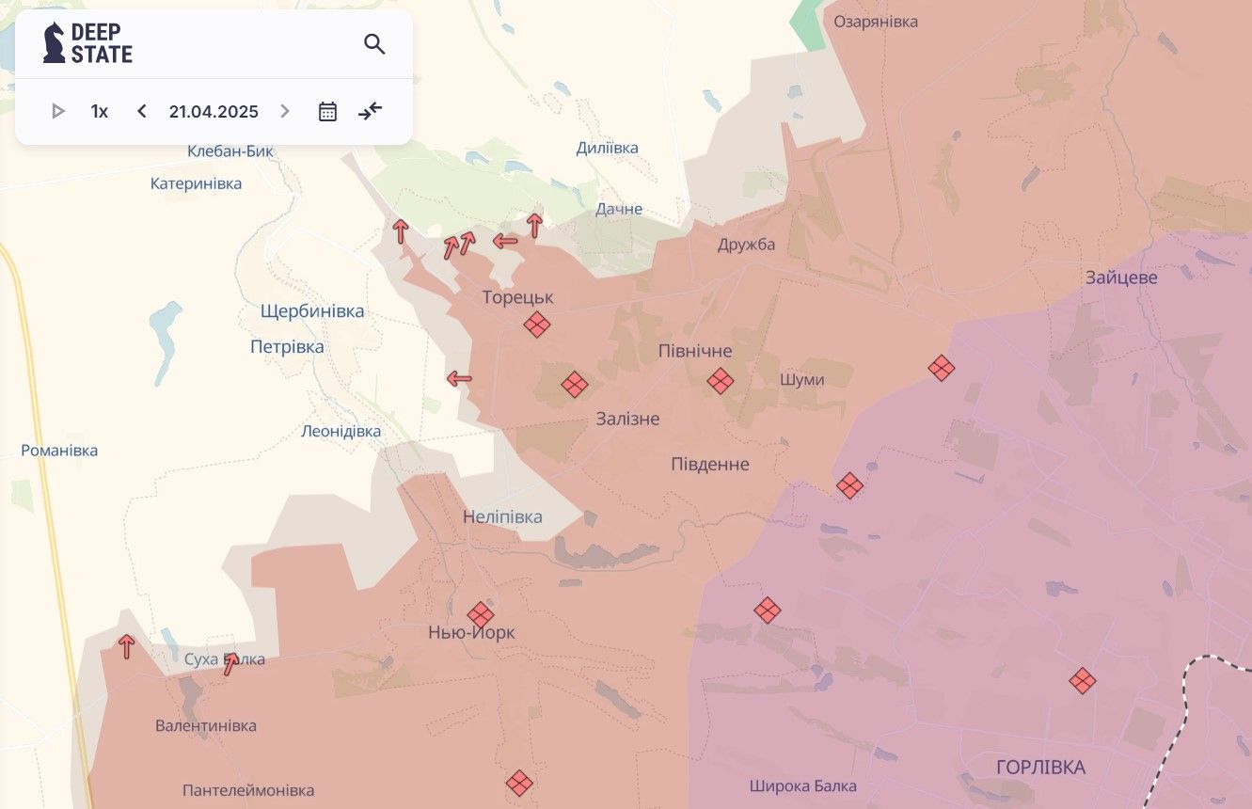
Task: Go to the next date
Action: click(285, 112)
